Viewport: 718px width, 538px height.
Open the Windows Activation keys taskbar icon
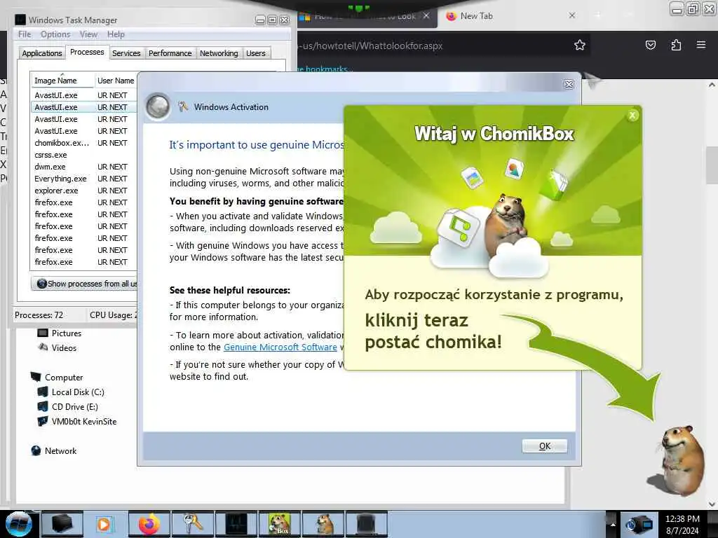[x=192, y=524]
